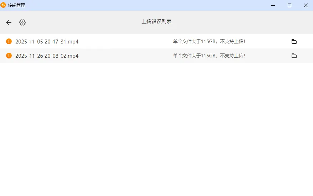Select the 2025-11-26 20-08-02.mp4 filename

47,56
